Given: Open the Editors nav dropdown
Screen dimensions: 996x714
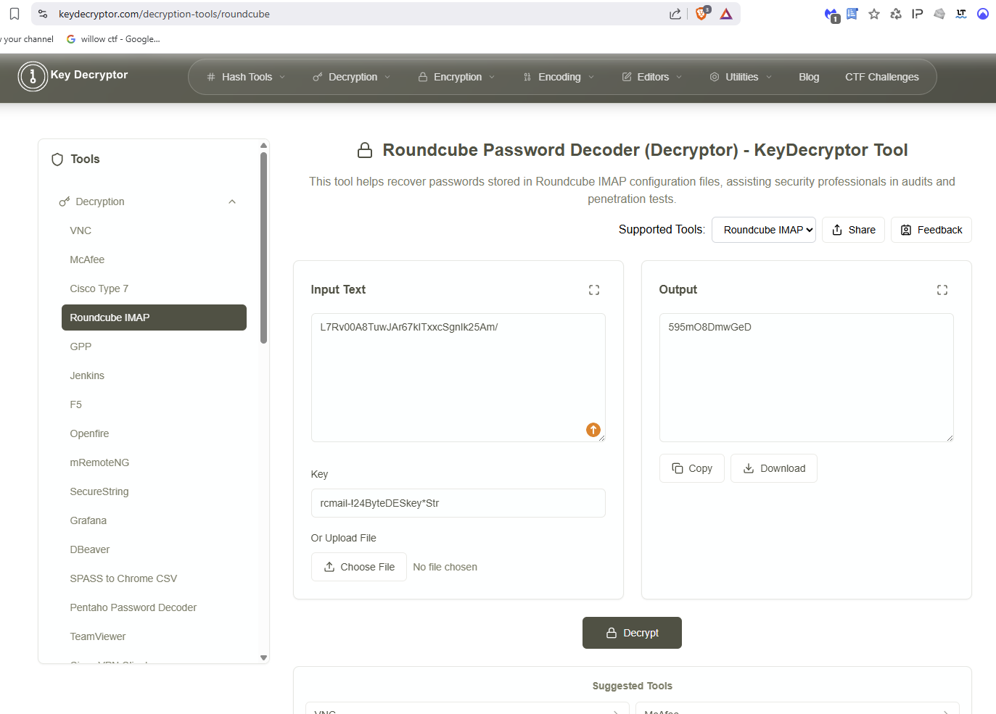Looking at the screenshot, I should pyautogui.click(x=651, y=77).
